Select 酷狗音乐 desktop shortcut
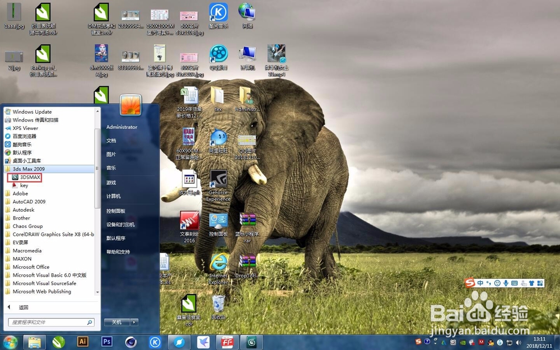560x350 pixels. click(x=218, y=16)
